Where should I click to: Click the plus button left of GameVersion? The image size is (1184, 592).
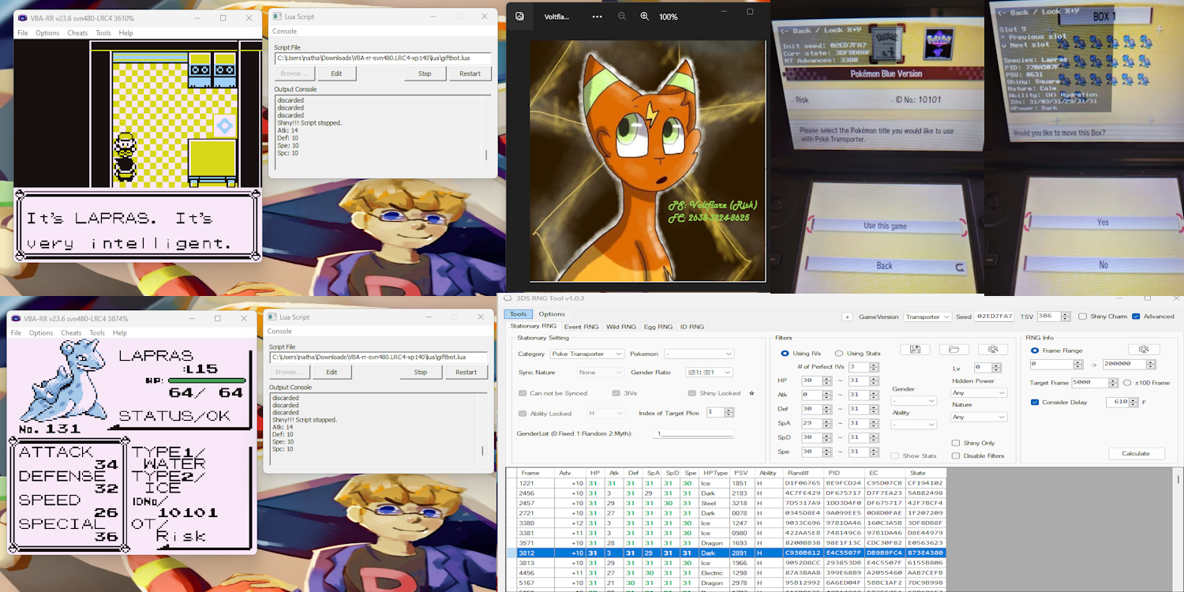click(847, 317)
